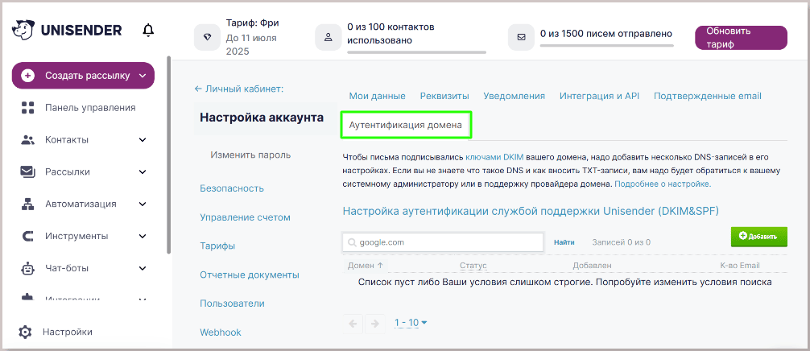Expand the Инструменты submenu chevron

point(143,237)
